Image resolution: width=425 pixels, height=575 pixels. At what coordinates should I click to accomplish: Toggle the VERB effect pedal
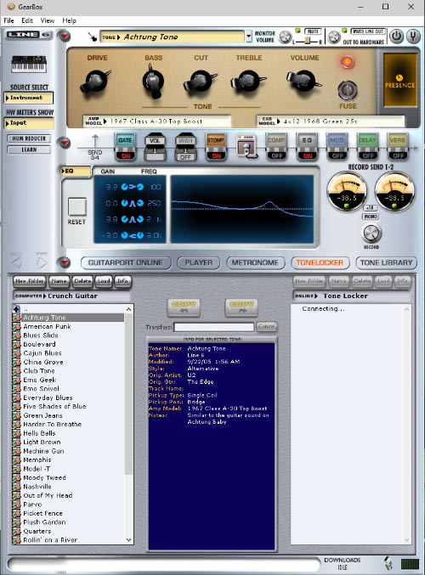398,146
